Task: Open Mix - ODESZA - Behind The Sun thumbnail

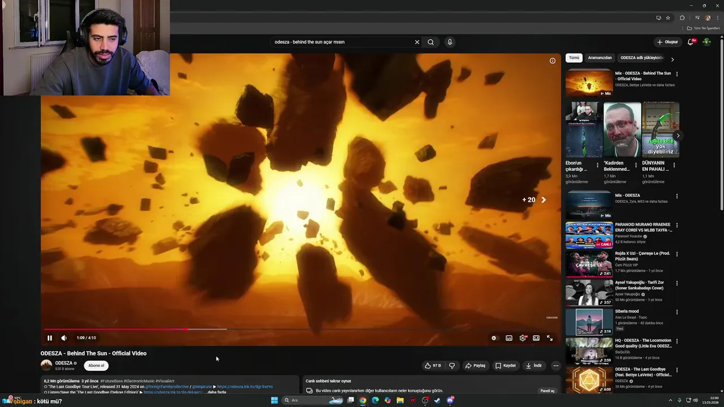Action: [x=589, y=83]
